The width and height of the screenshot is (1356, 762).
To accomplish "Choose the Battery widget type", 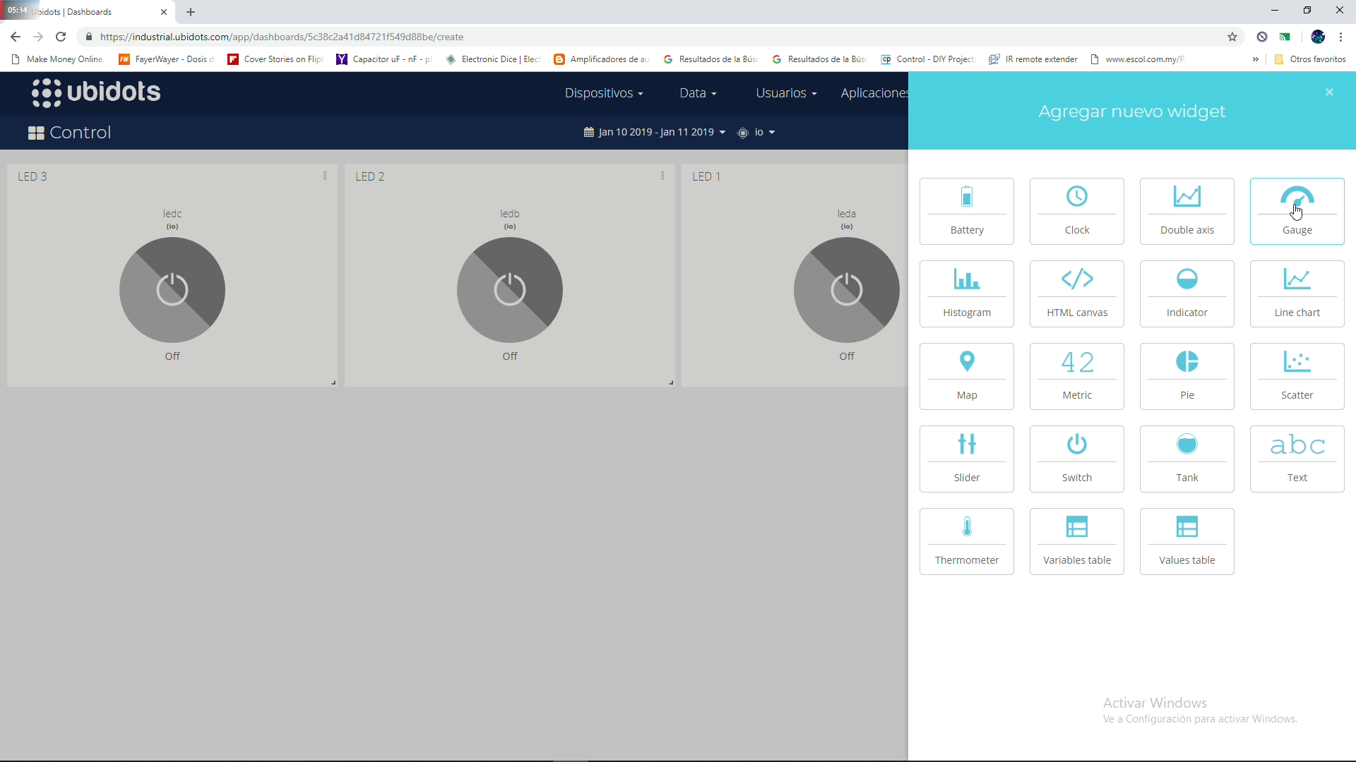I will pos(967,210).
